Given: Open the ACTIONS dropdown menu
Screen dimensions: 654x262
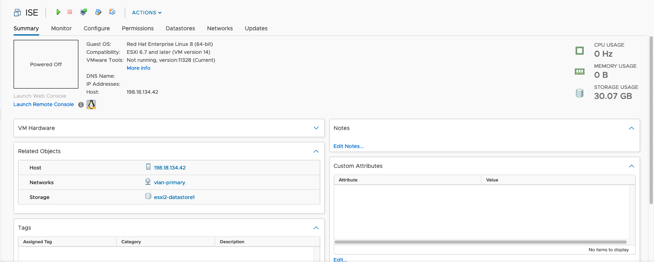Looking at the screenshot, I should point(147,13).
